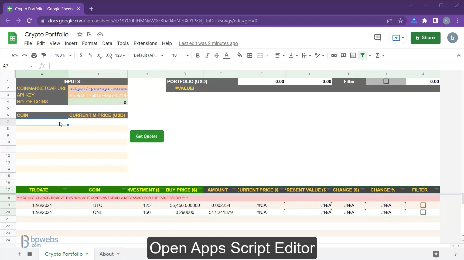464x260 pixels.
Task: Check the Filter checkbox on the ONE row
Action: point(423,212)
